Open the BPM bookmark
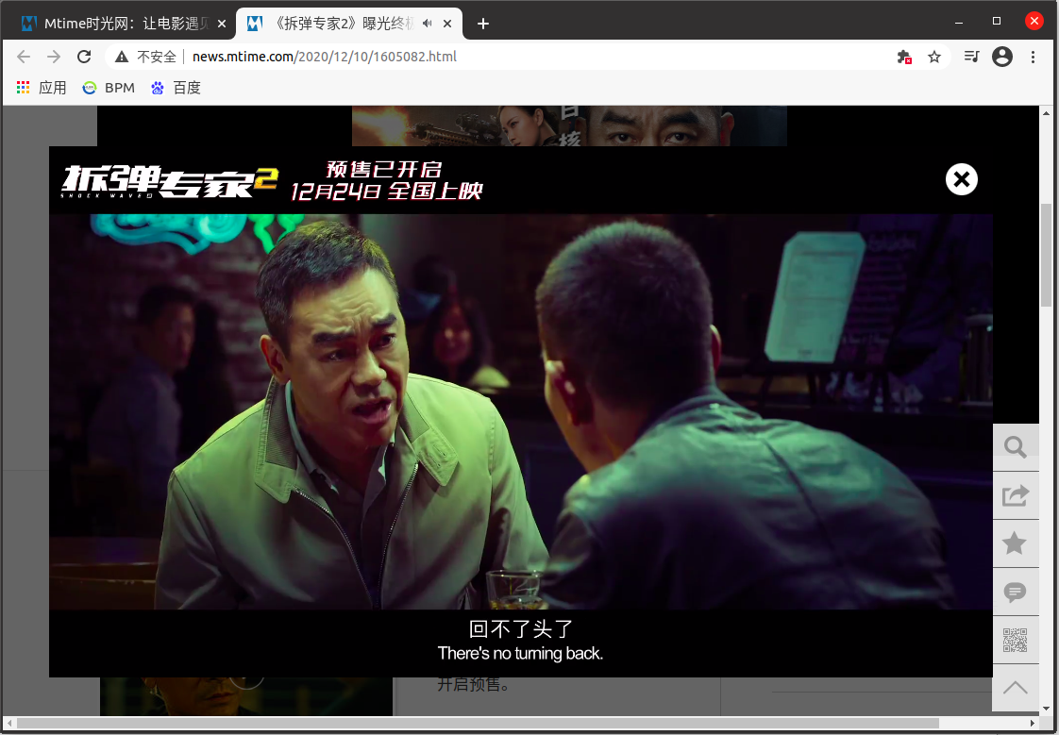This screenshot has width=1059, height=735. (109, 88)
